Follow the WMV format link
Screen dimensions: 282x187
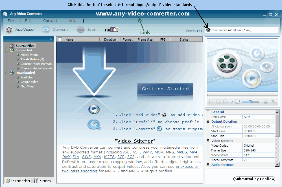(x=147, y=152)
